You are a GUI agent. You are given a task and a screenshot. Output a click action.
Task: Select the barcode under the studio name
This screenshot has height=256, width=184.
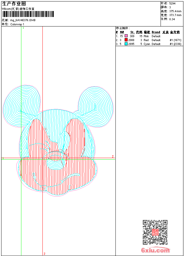pyautogui.click(x=28, y=14)
